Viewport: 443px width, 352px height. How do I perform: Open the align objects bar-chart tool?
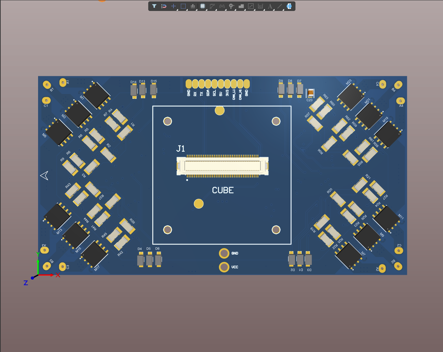click(x=193, y=6)
